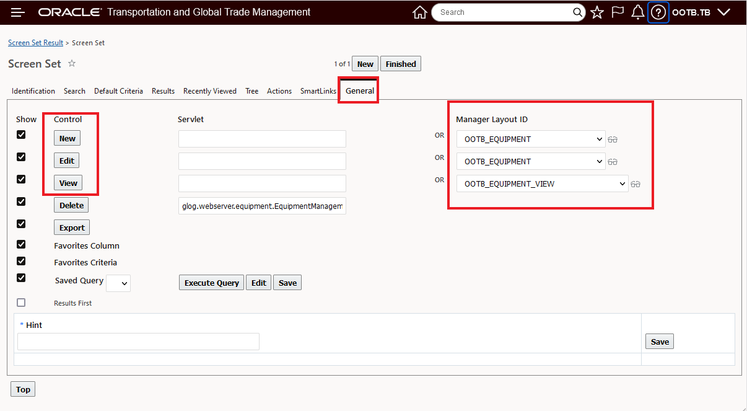Focus Servlet field for New control
This screenshot has height=411, width=747.
262,139
